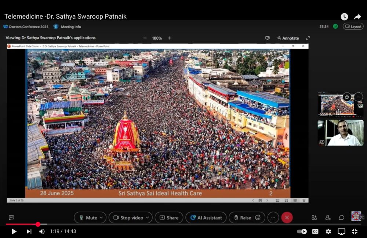
Task: Select the speaker's webcam video thumbnail
Action: click(x=341, y=133)
